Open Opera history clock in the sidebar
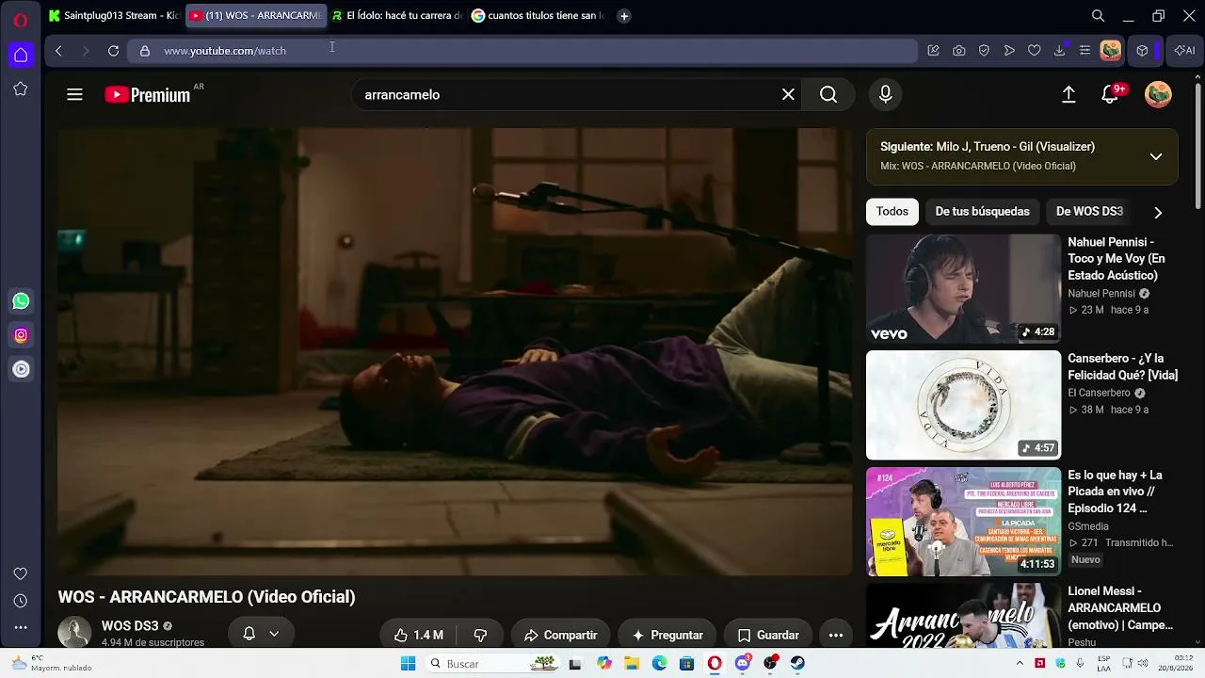Screen dimensions: 1205x678 coord(21,601)
